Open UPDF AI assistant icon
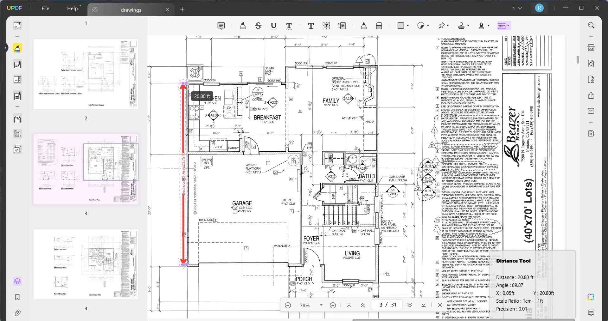Screen dimensions: 608x321 tap(591, 297)
